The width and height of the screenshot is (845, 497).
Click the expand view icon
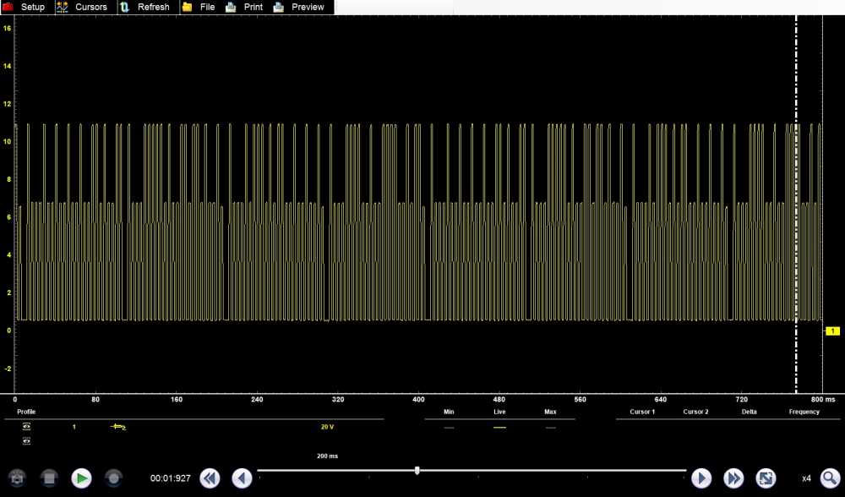click(766, 478)
